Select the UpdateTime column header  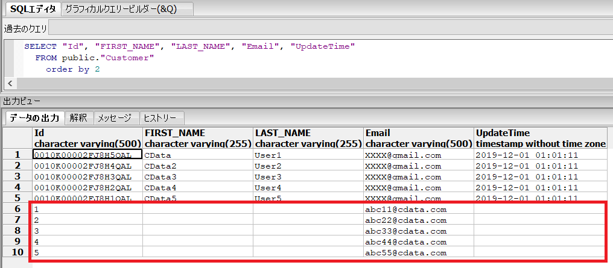[x=541, y=138]
